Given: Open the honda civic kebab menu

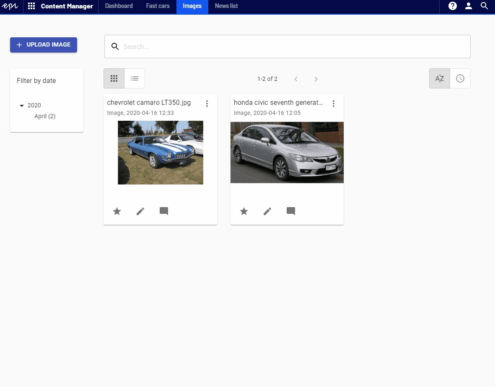Looking at the screenshot, I should coord(334,103).
